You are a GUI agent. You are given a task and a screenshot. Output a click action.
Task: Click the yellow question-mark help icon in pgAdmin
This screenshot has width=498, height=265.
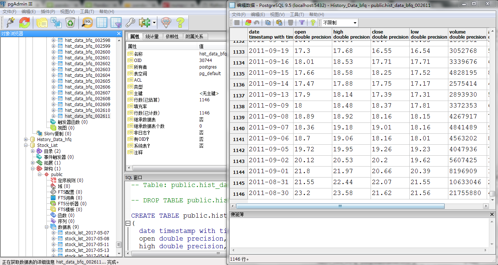point(180,23)
